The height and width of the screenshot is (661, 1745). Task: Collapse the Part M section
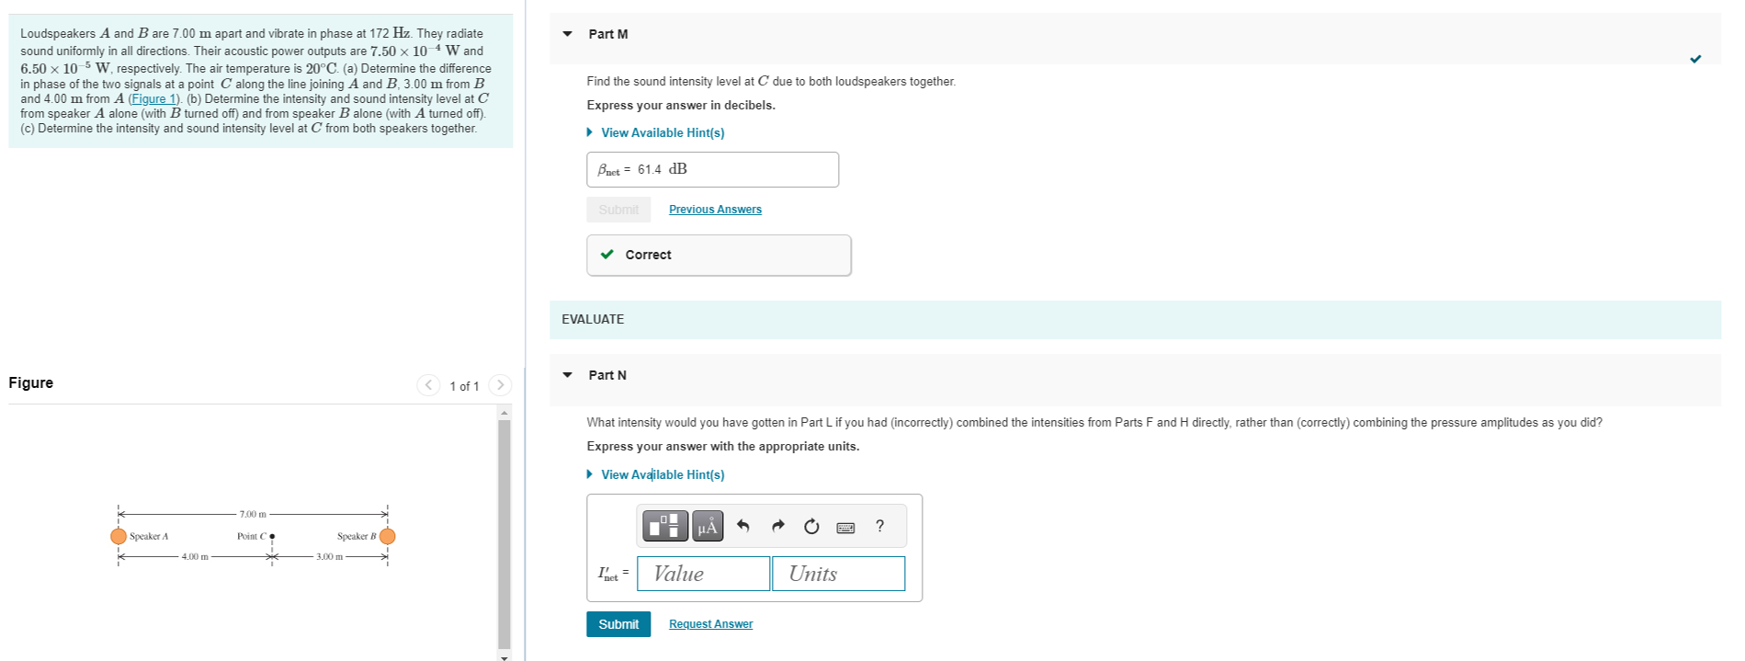point(567,34)
